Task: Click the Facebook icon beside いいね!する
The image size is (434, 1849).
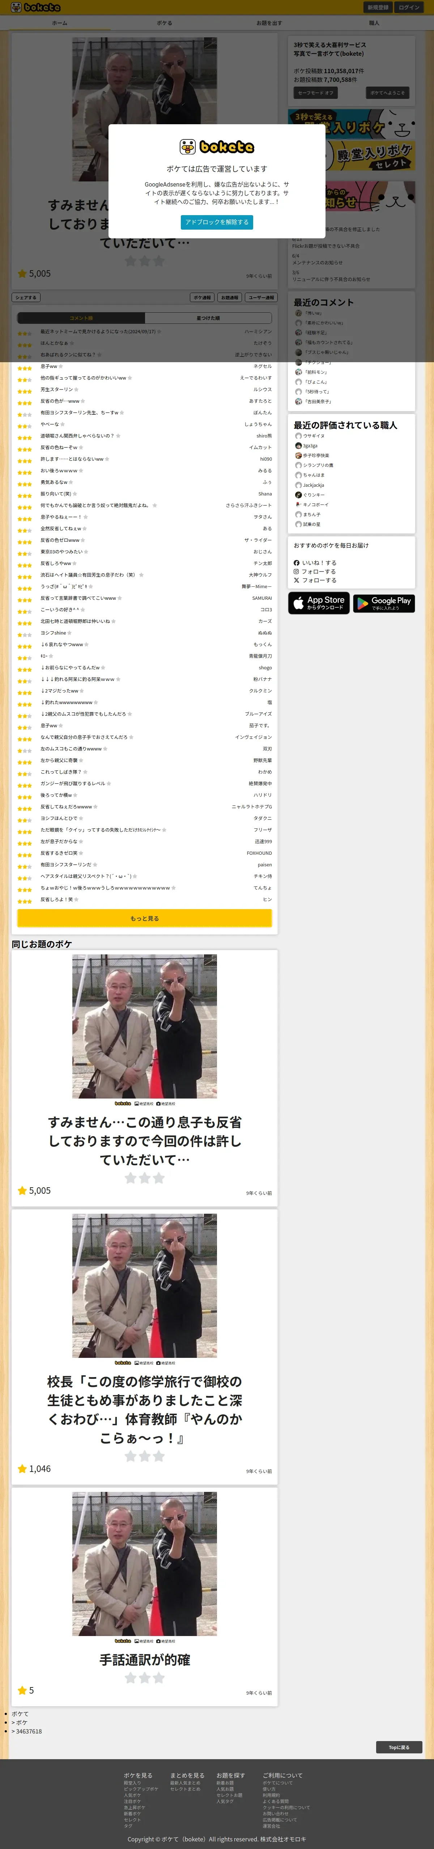Action: (297, 563)
